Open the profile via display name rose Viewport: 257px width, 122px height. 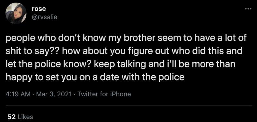39,9
